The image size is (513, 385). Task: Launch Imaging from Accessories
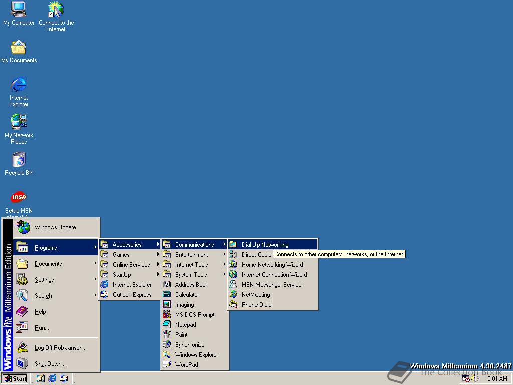click(195, 304)
